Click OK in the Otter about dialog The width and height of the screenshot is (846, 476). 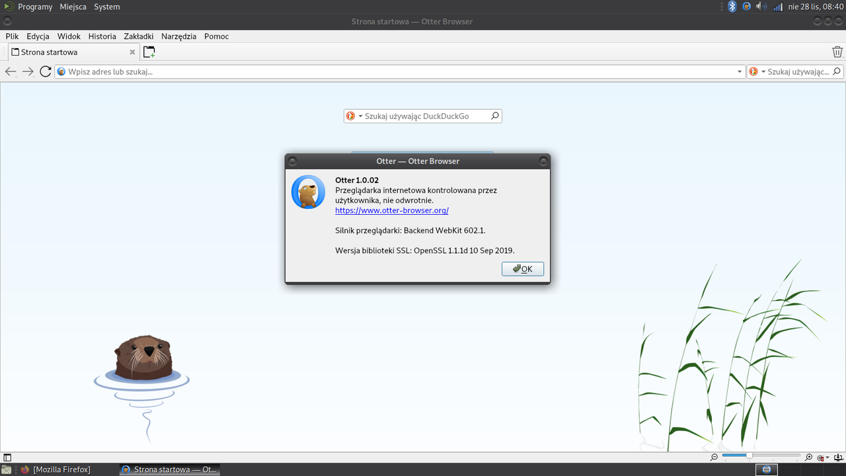point(523,269)
